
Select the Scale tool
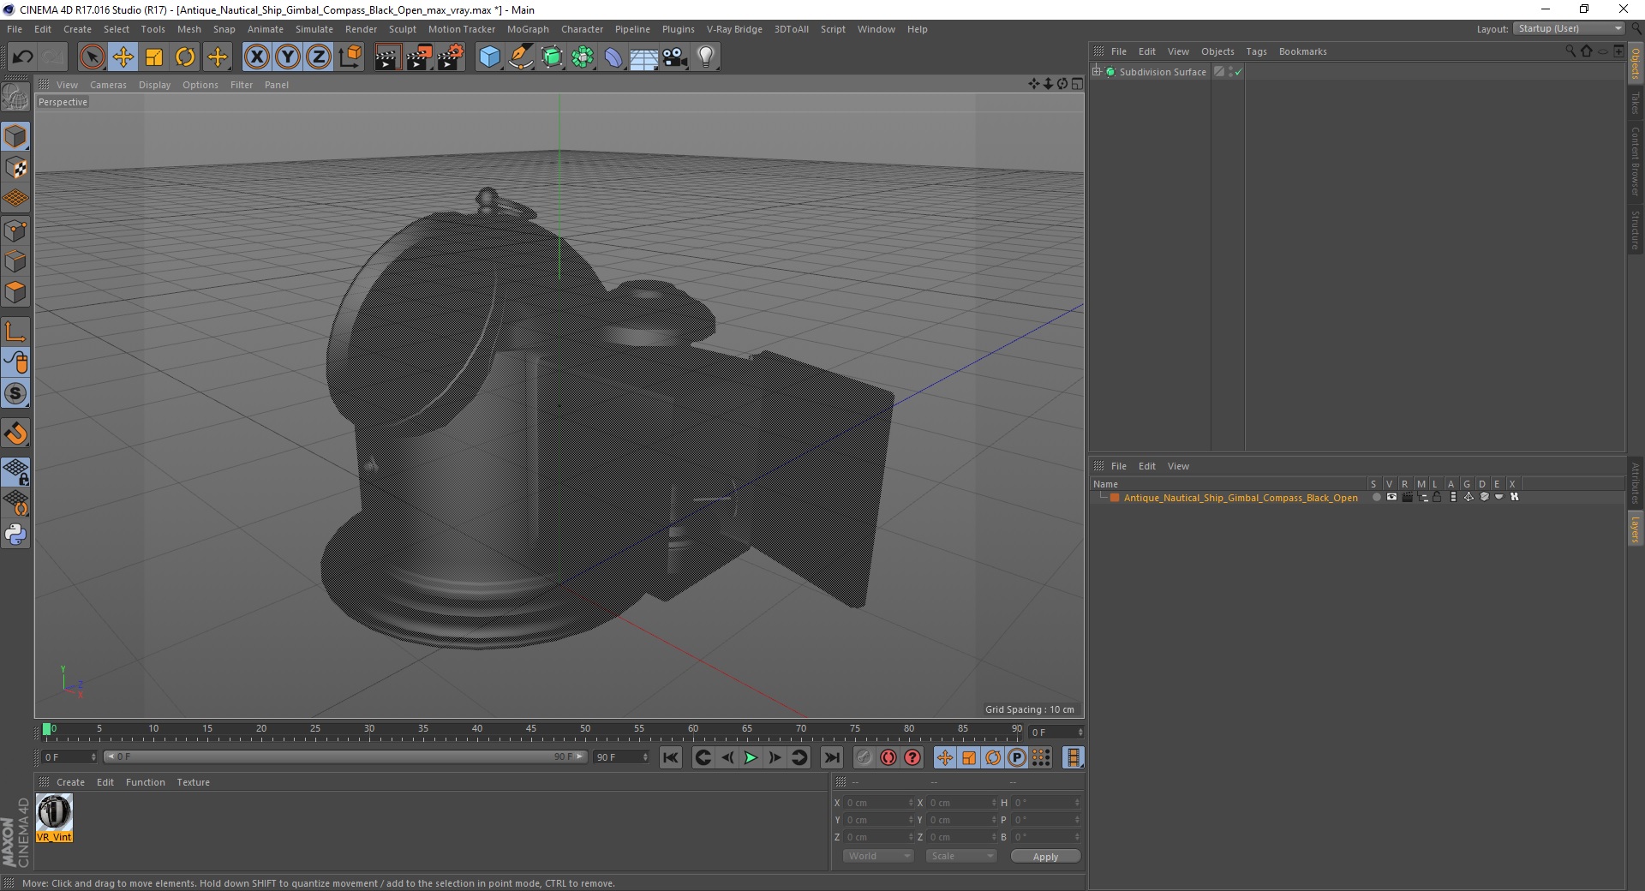point(154,57)
